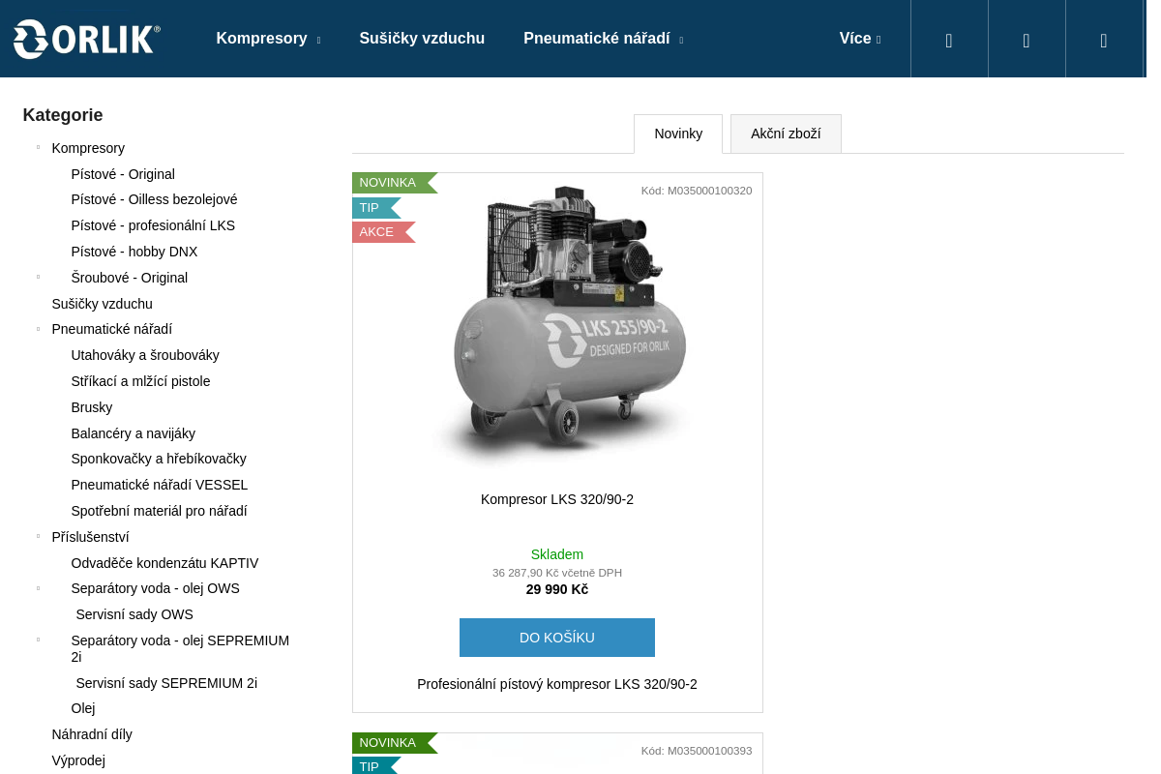Select Sponkovačky a hřebíkovačky category
This screenshot has width=1161, height=774.
tap(159, 459)
